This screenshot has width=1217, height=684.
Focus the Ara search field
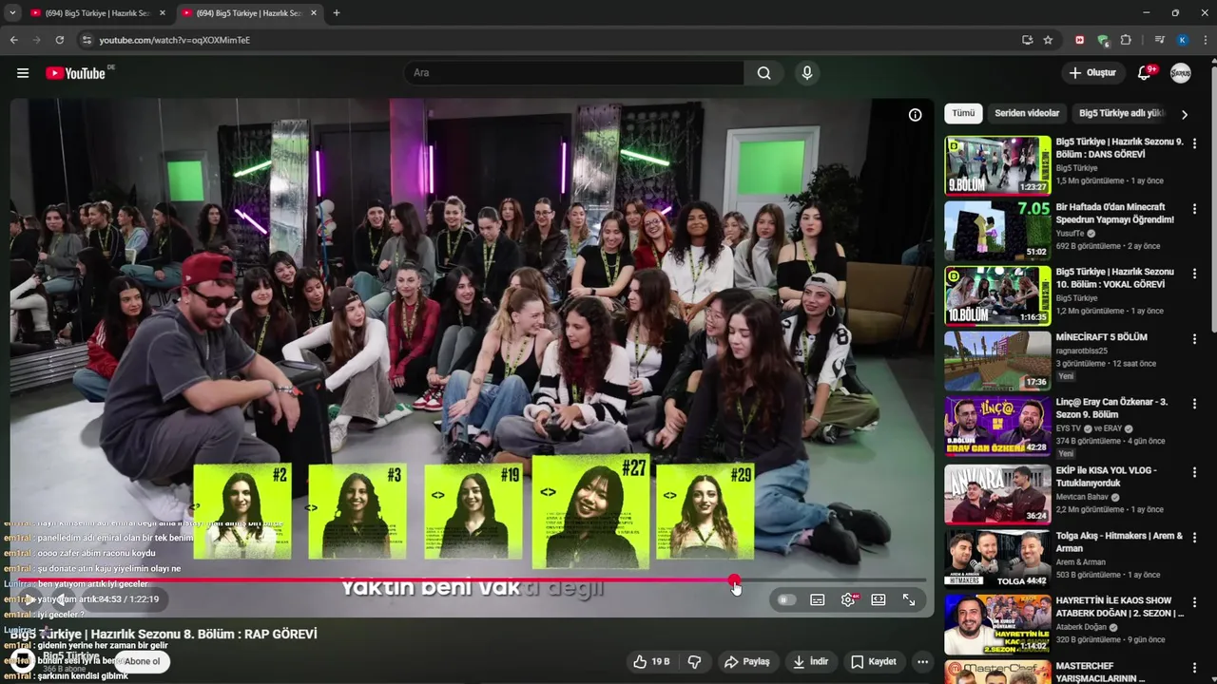(x=575, y=73)
